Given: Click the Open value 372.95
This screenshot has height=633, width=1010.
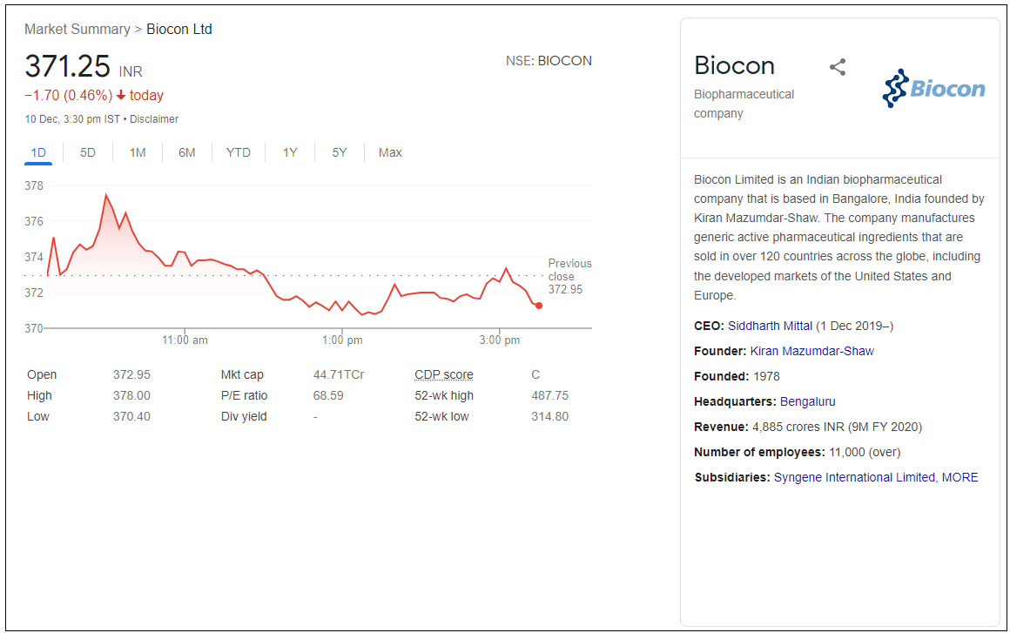Looking at the screenshot, I should coord(131,374).
